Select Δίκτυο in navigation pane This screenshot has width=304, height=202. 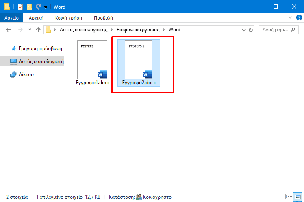[x=26, y=74]
